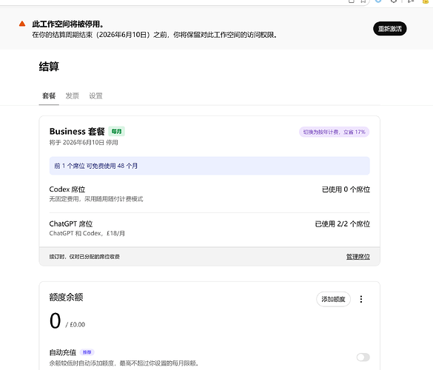The height and width of the screenshot is (370, 433).
Task: Open the 设置 tab
Action: [x=95, y=95]
